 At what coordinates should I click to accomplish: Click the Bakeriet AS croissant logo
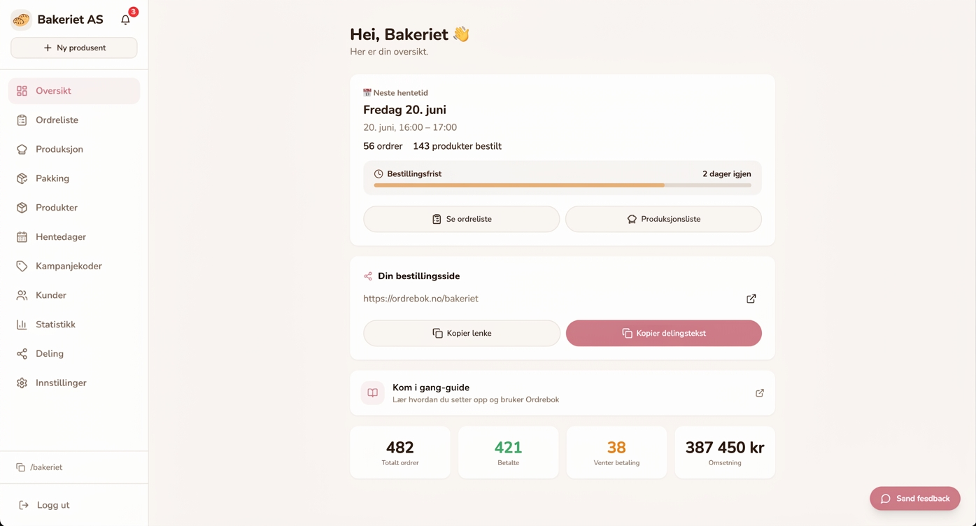pos(21,20)
